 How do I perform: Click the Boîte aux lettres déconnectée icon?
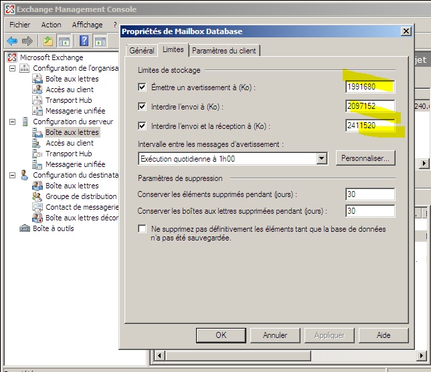[37, 218]
